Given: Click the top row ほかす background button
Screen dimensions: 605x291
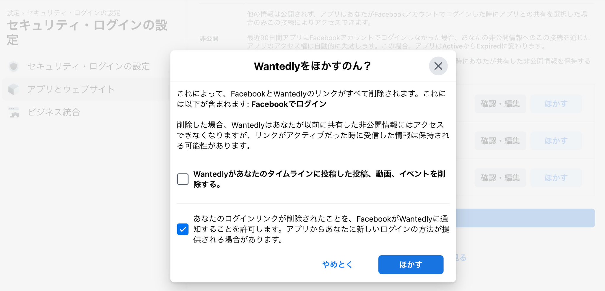Looking at the screenshot, I should pyautogui.click(x=556, y=104).
